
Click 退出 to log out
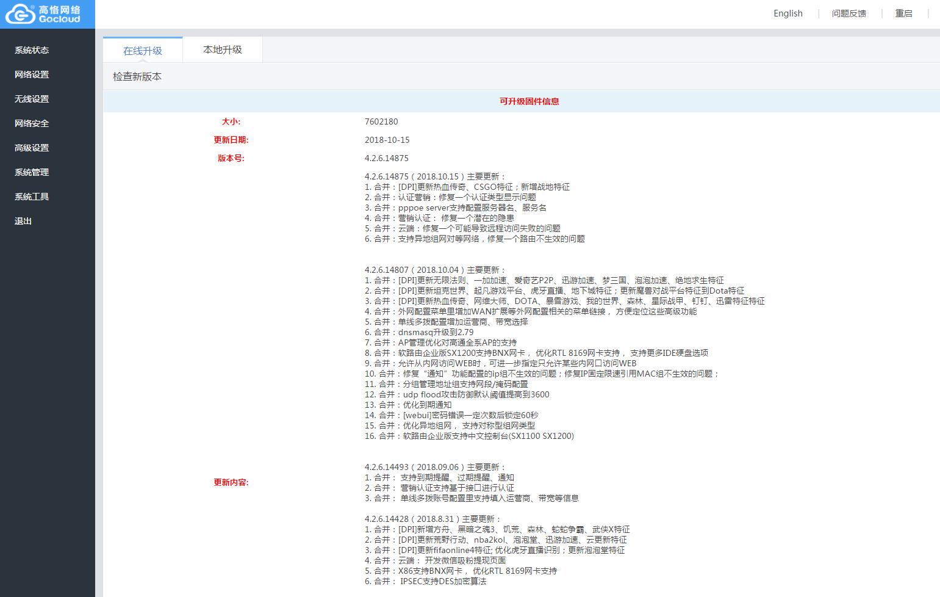pyautogui.click(x=23, y=221)
